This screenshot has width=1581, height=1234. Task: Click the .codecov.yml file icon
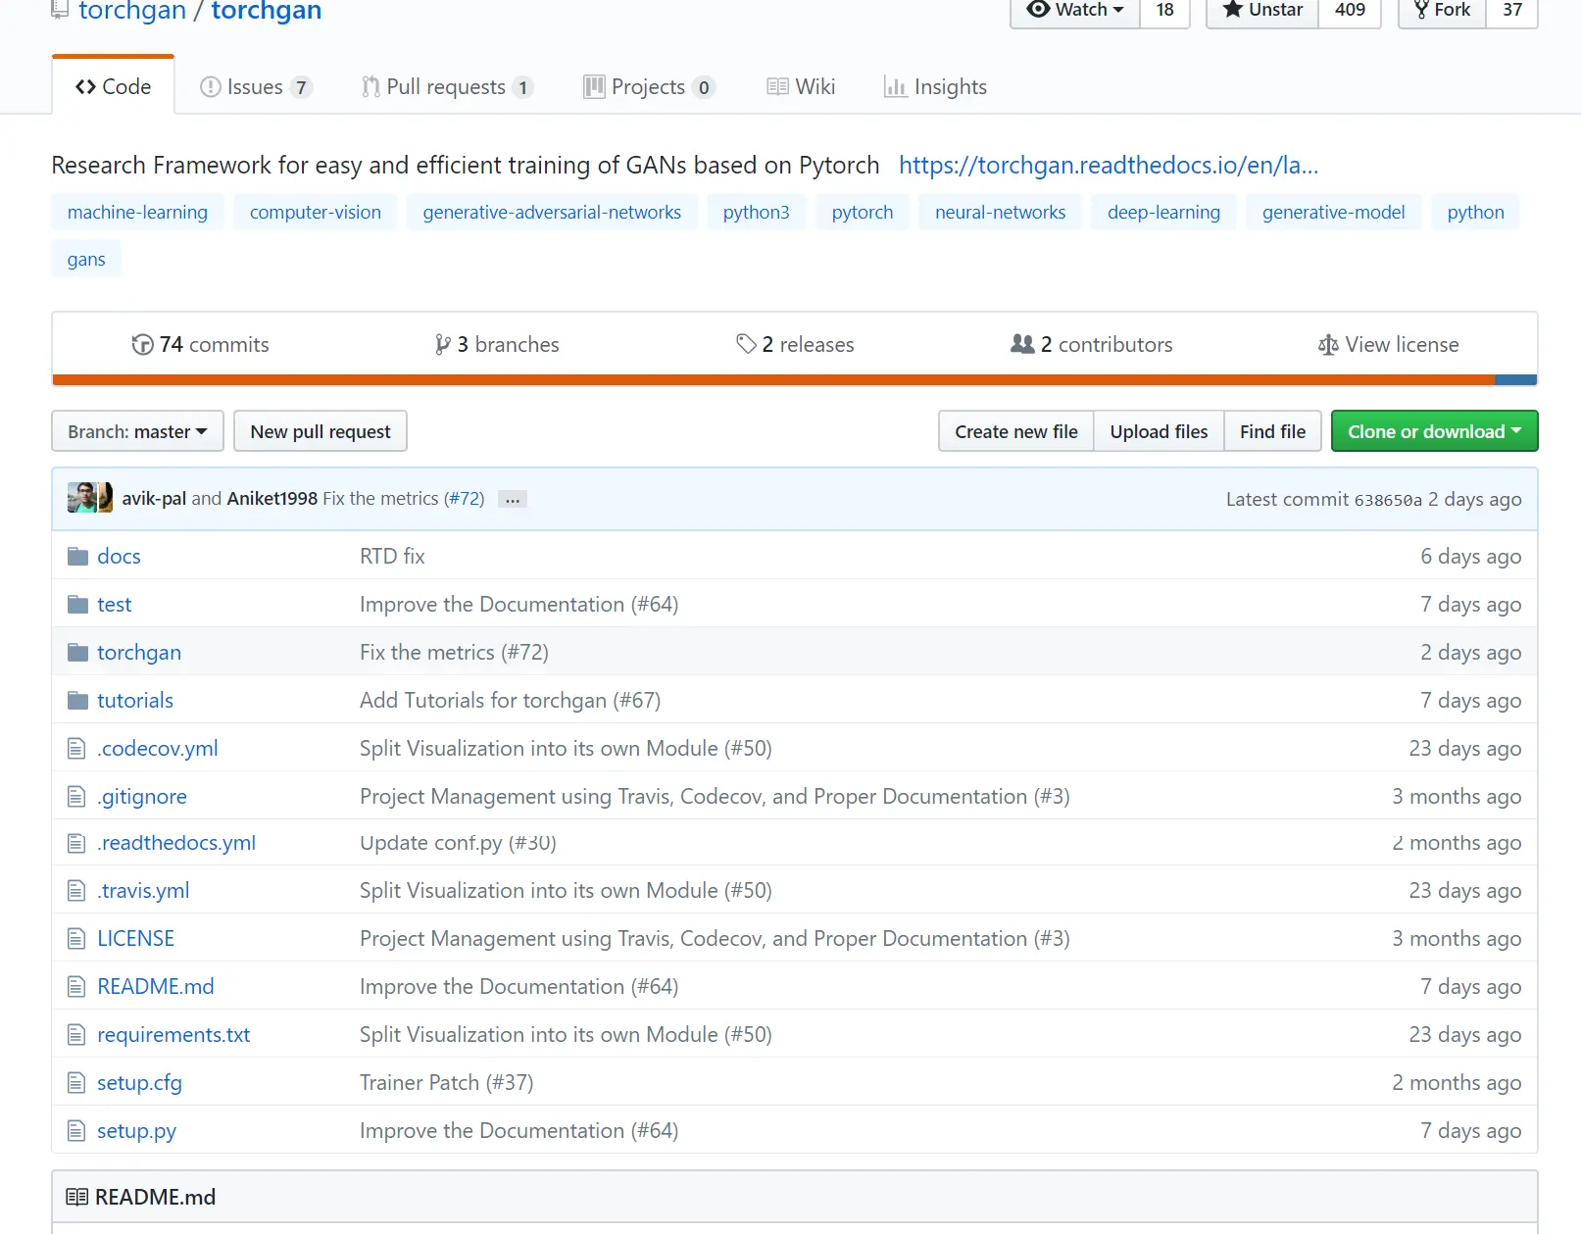[x=76, y=749]
